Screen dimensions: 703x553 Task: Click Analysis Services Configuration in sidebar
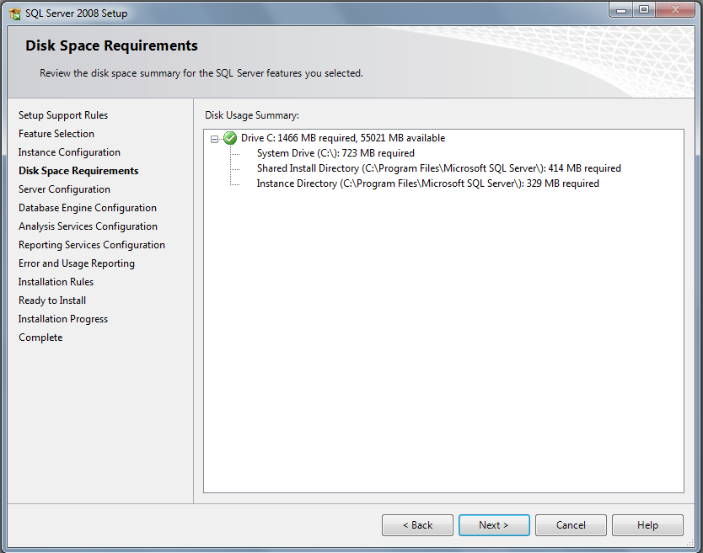tap(88, 226)
